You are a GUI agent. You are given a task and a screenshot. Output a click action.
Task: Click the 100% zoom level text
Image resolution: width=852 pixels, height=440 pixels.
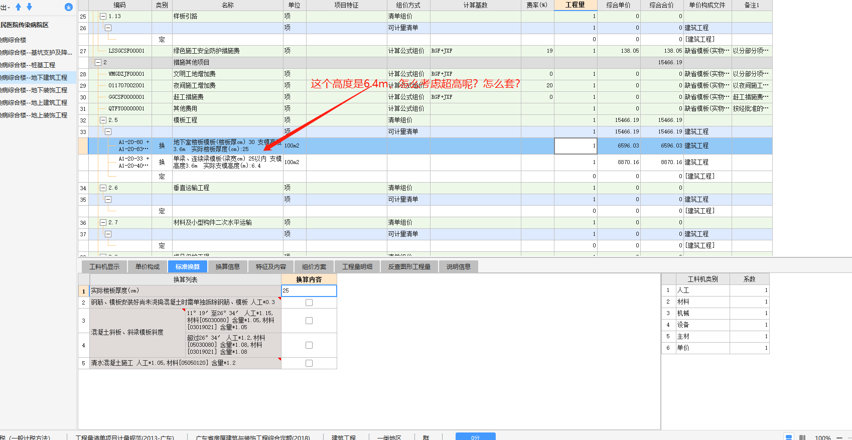(x=823, y=437)
